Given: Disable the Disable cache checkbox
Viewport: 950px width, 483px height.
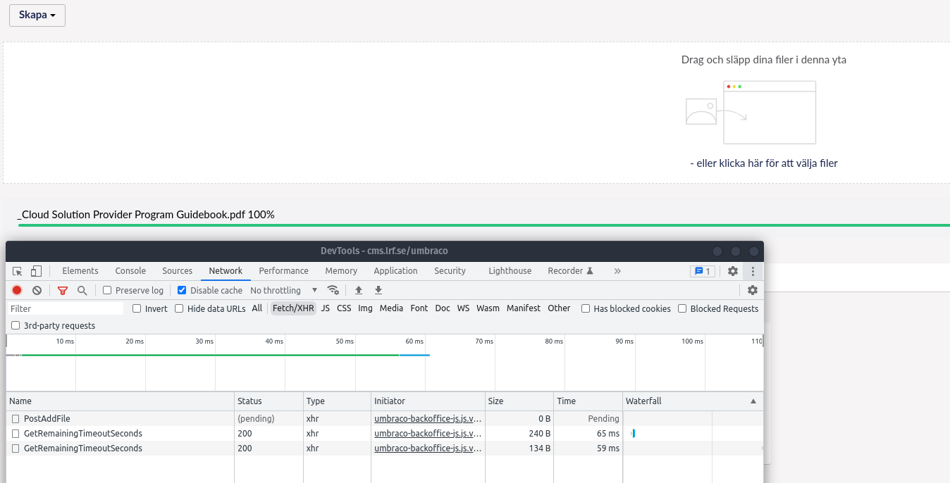Looking at the screenshot, I should (181, 289).
